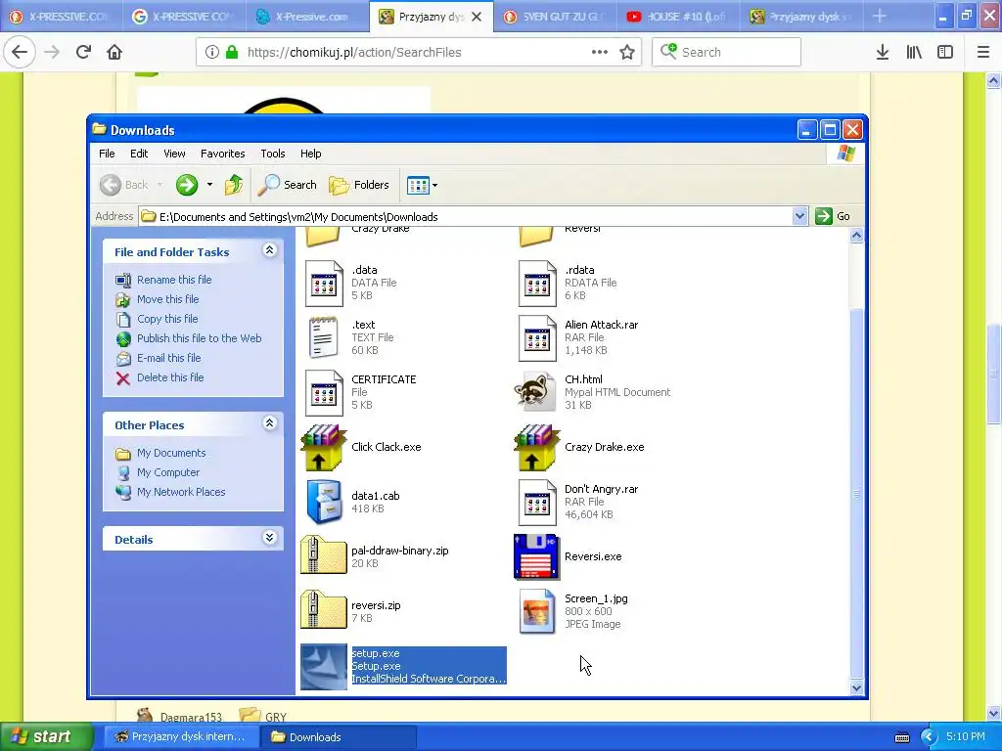Select the .text file icon
Viewport: 1002px width, 751px height.
click(x=324, y=337)
